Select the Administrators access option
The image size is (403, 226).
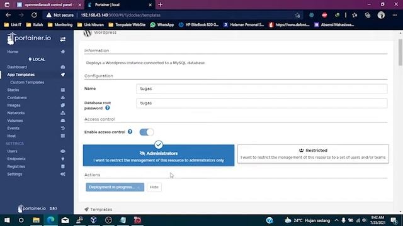[x=159, y=155]
